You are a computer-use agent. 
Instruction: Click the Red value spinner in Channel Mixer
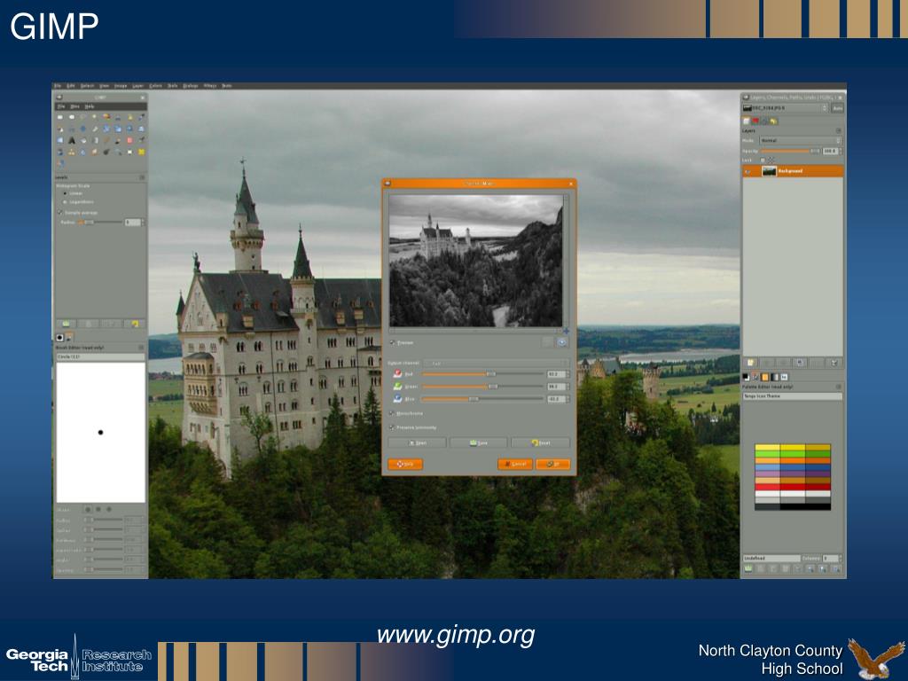(559, 373)
